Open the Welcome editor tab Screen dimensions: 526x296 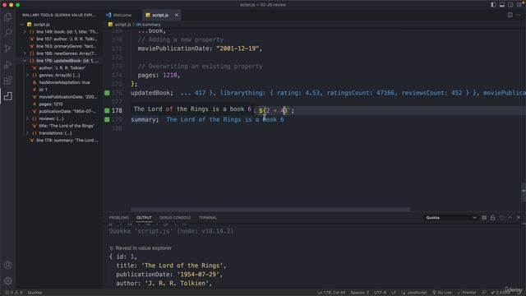(122, 15)
